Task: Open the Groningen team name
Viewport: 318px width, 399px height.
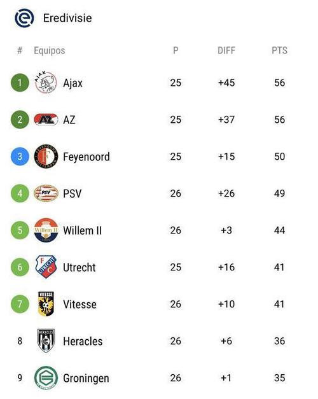Action: 86,379
